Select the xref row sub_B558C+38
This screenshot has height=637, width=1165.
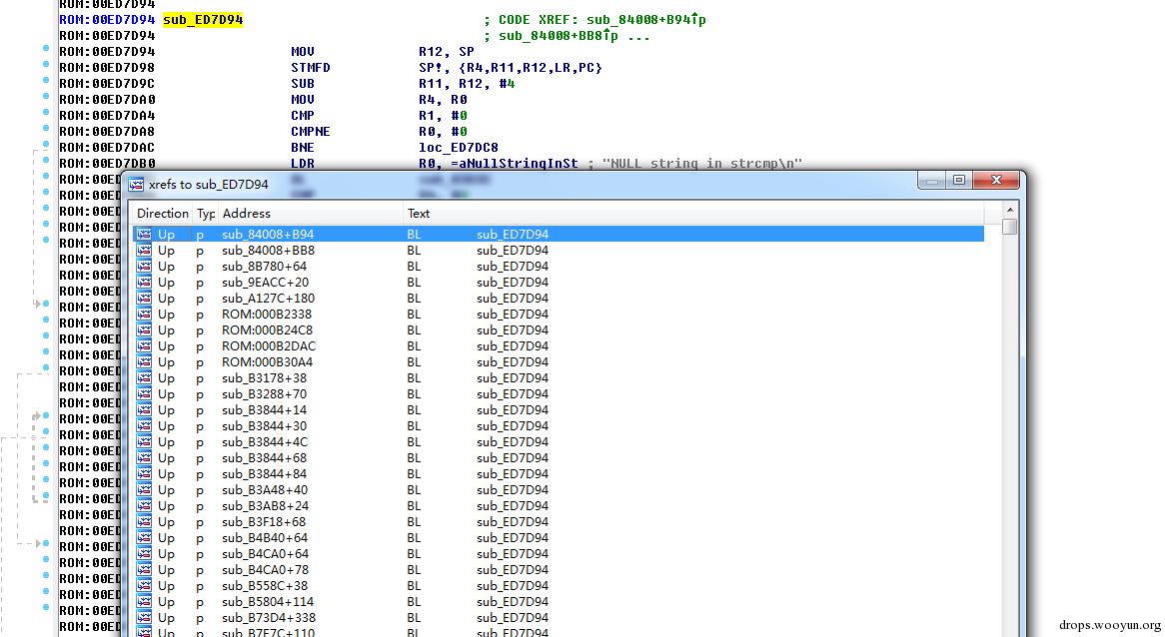[x=559, y=585]
